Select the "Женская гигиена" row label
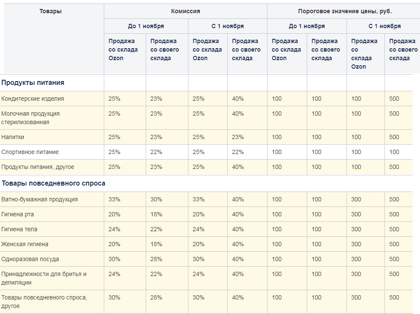This screenshot has height=314, width=420. pyautogui.click(x=25, y=244)
